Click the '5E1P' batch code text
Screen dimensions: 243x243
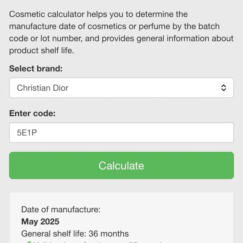click(x=27, y=133)
